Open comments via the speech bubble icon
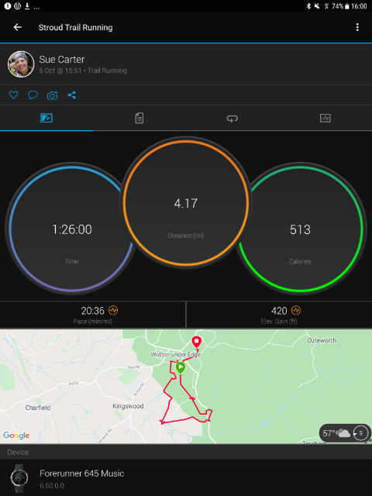The width and height of the screenshot is (372, 496). pyautogui.click(x=33, y=95)
